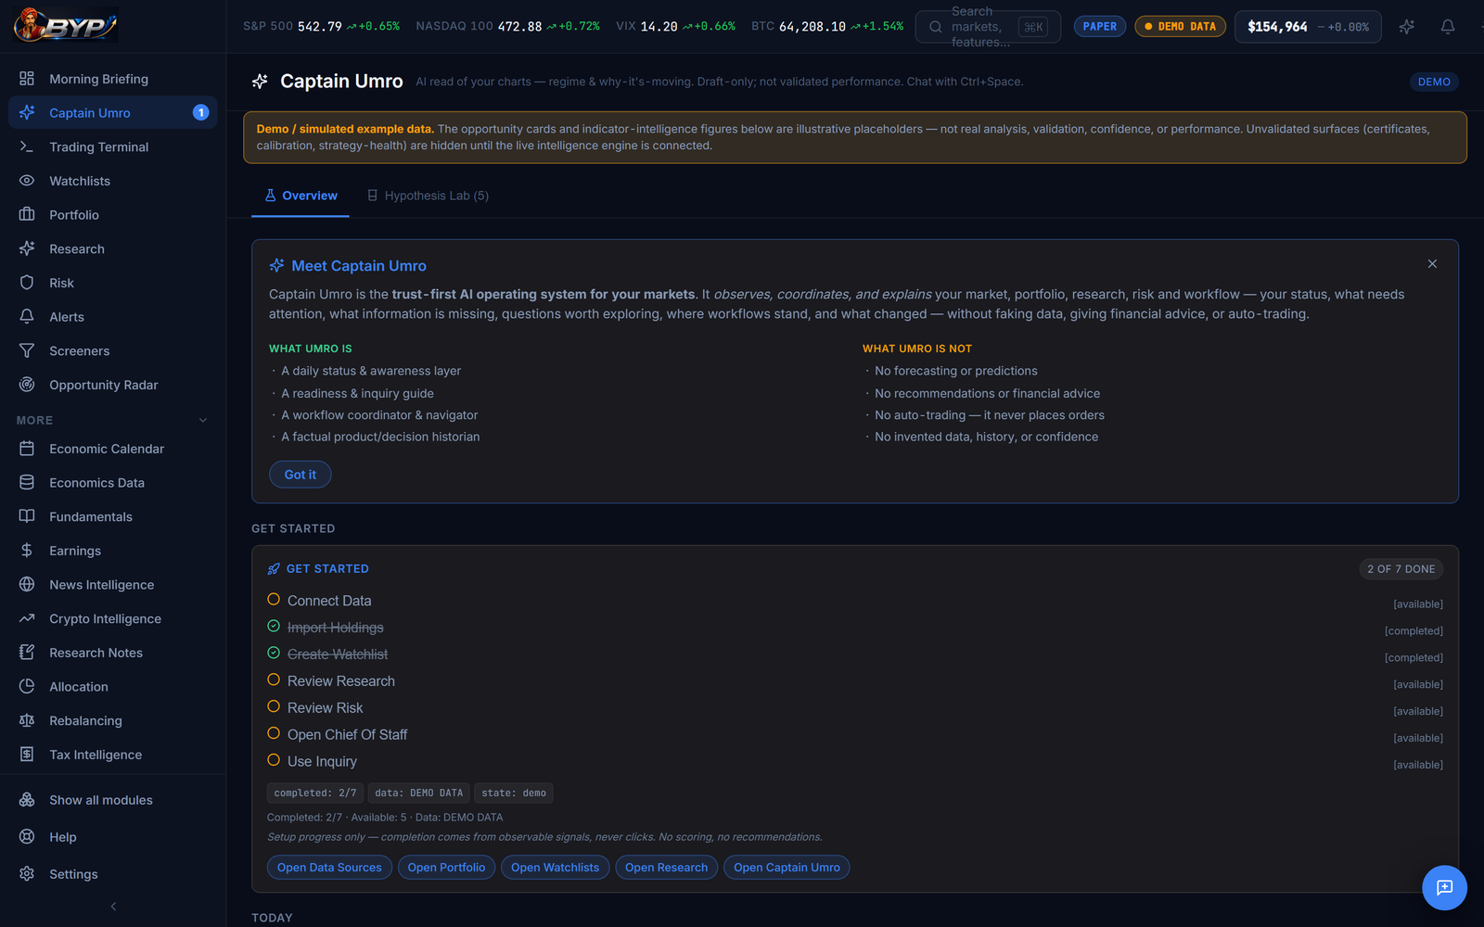The image size is (1484, 927).
Task: Open Opportunity Radar menu item
Action: (113, 385)
